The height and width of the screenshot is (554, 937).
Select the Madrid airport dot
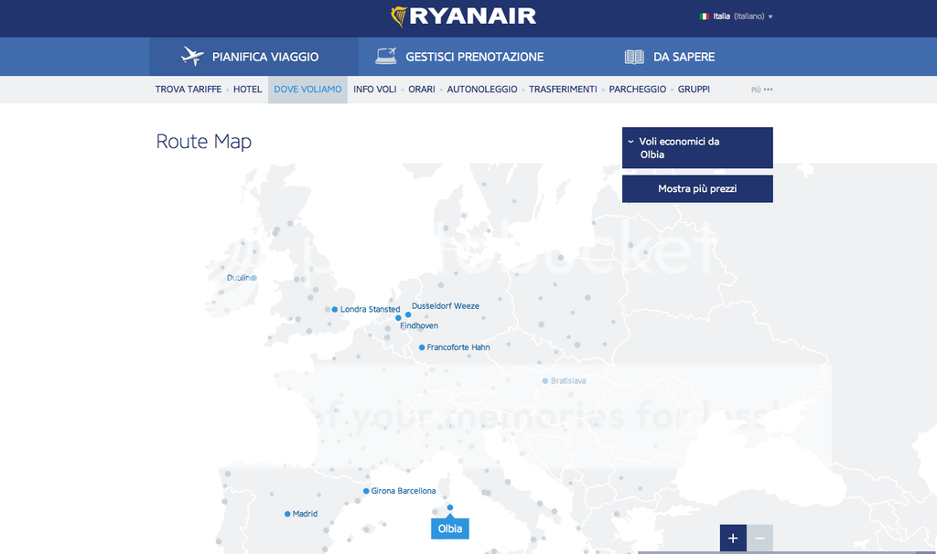coord(287,514)
